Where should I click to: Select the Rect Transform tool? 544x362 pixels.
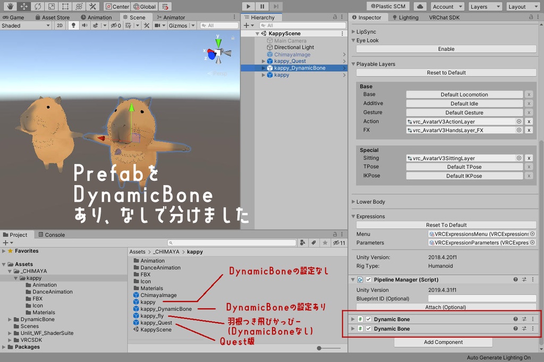point(65,6)
